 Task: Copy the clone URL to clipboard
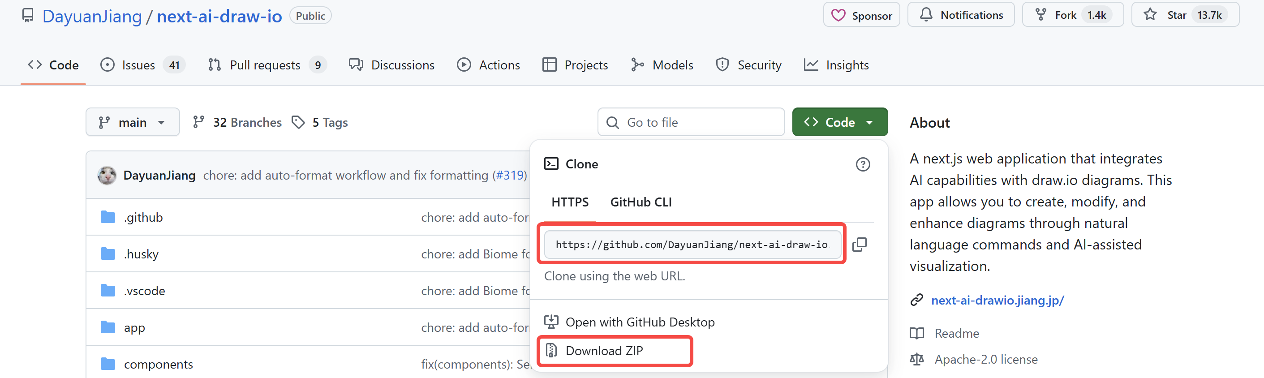860,244
